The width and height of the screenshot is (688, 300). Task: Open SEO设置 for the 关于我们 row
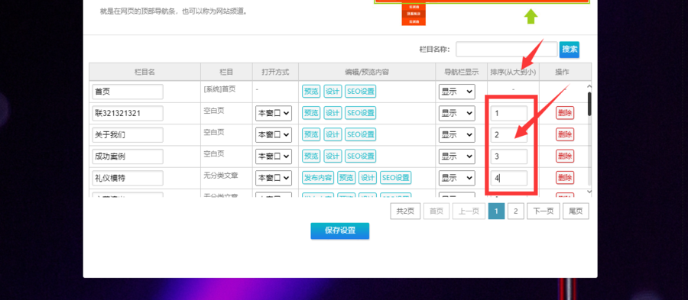(360, 134)
